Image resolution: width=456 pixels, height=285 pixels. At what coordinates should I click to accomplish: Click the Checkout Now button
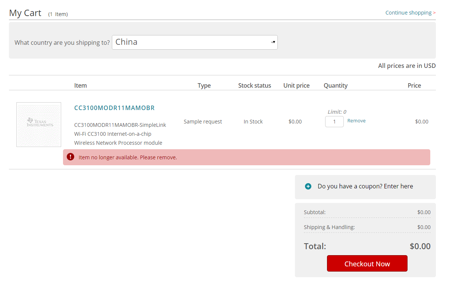pyautogui.click(x=367, y=263)
